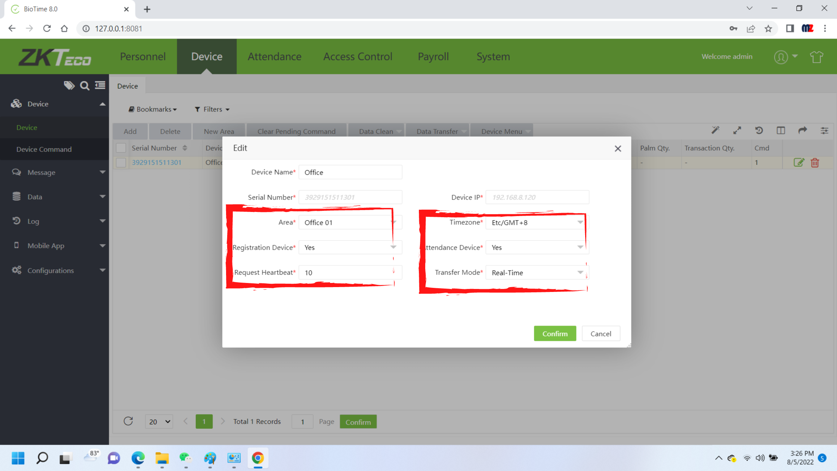The image size is (837, 471).
Task: Open the Attendance Device dropdown
Action: pyautogui.click(x=537, y=247)
